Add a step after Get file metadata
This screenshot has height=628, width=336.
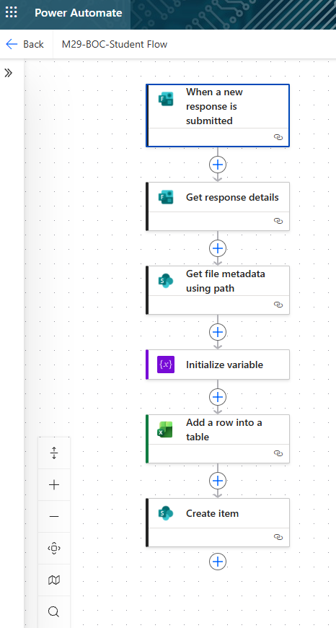click(218, 332)
